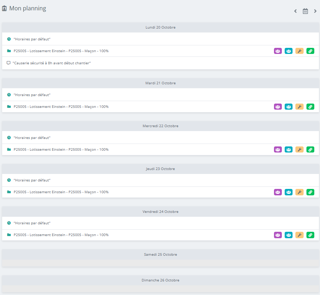320x295 pixels.
Task: Go to next week with right chevron
Action: [x=315, y=11]
